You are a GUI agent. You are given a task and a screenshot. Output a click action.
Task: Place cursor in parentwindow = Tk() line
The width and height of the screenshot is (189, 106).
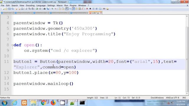(x=38, y=23)
